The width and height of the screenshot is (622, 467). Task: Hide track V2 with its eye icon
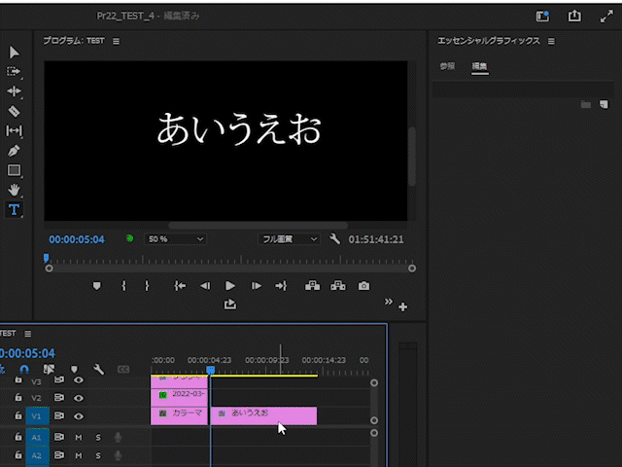click(x=79, y=398)
